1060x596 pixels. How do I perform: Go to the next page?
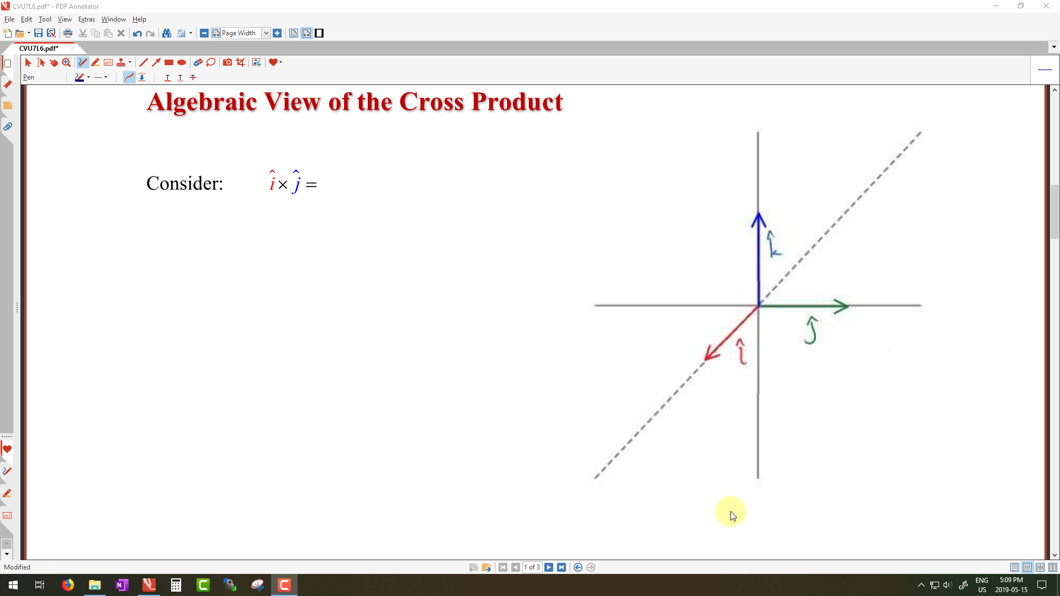tap(549, 567)
